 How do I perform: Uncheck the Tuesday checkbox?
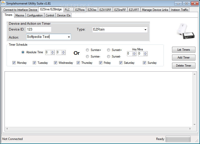click(x=34, y=63)
